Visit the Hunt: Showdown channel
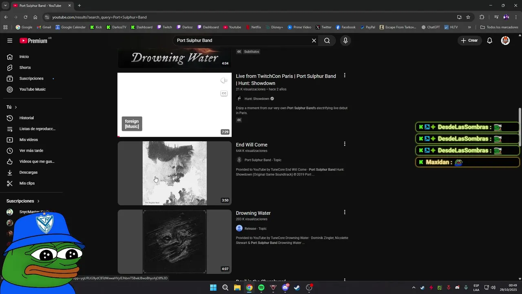 [257, 99]
